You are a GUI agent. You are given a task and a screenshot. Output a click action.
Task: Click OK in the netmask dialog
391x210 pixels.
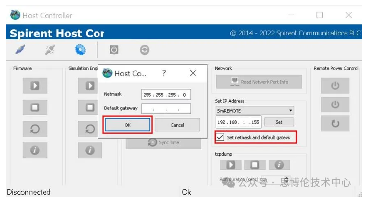(x=127, y=125)
